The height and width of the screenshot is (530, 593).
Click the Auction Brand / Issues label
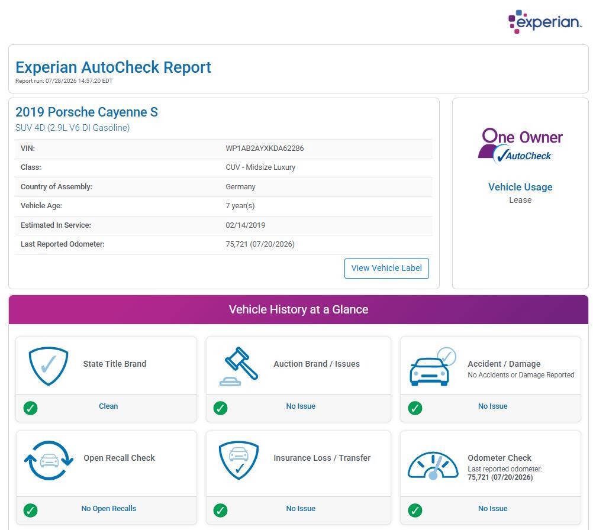(x=317, y=364)
